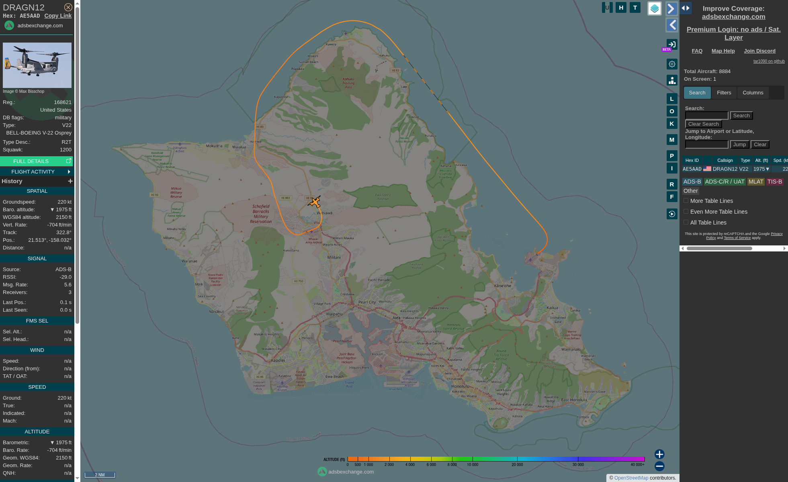Viewport: 788px width, 482px height.
Task: Toggle the sidebar width double-arrow button
Action: pyautogui.click(x=686, y=8)
